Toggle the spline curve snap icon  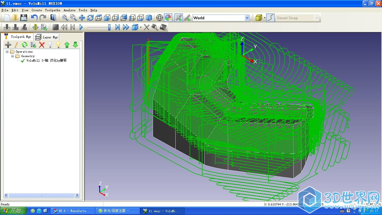270,18
